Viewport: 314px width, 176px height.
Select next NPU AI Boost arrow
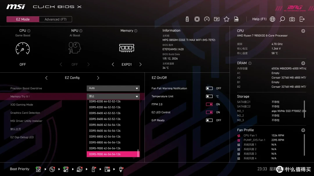[x=88, y=64]
